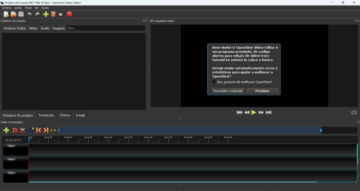Jump to the previous marker
The image size is (360, 191).
pos(39,130)
